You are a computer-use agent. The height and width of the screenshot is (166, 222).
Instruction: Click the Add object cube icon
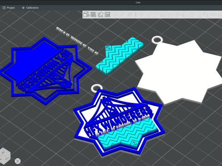pyautogui.click(x=86, y=15)
